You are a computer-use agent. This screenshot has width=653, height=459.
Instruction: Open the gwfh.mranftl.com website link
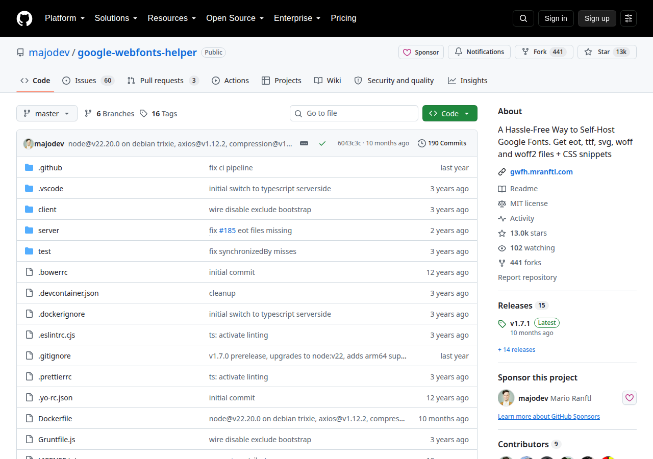point(541,172)
